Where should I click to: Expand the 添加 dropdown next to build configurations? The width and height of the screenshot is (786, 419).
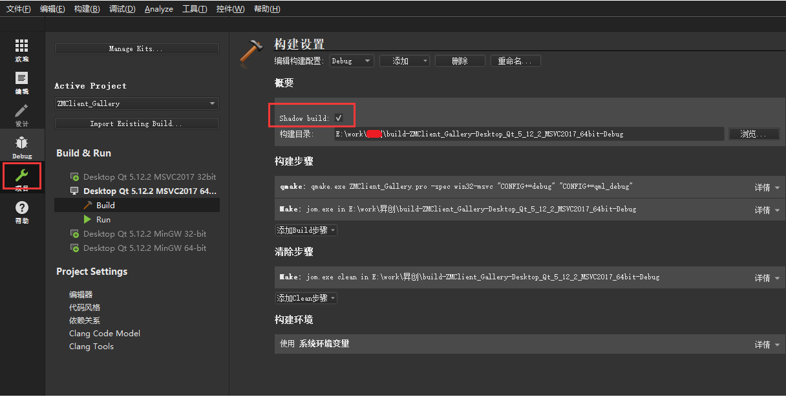click(404, 60)
